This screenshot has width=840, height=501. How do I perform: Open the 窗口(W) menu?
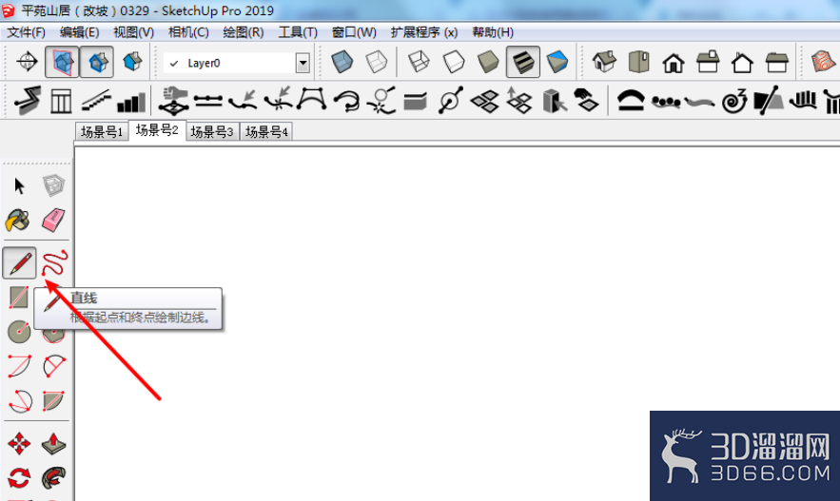pos(354,32)
